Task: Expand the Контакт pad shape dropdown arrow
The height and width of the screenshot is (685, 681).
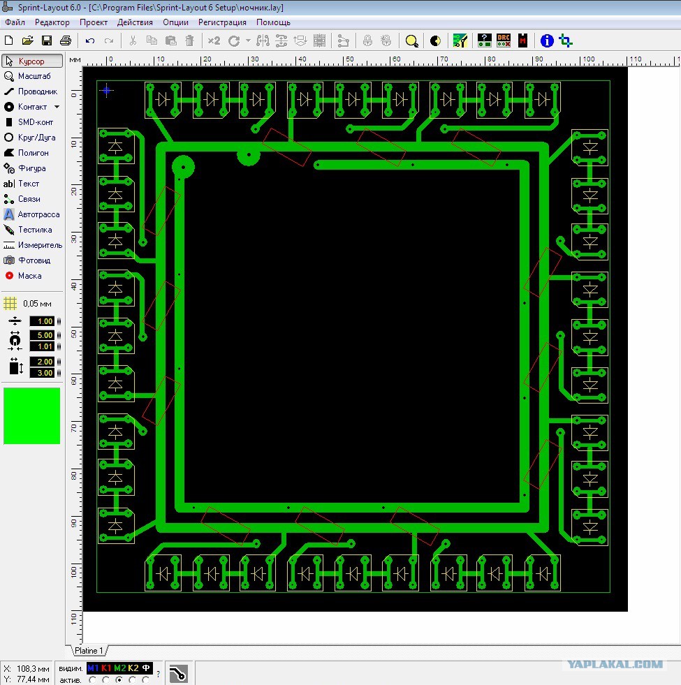Action: click(x=57, y=107)
